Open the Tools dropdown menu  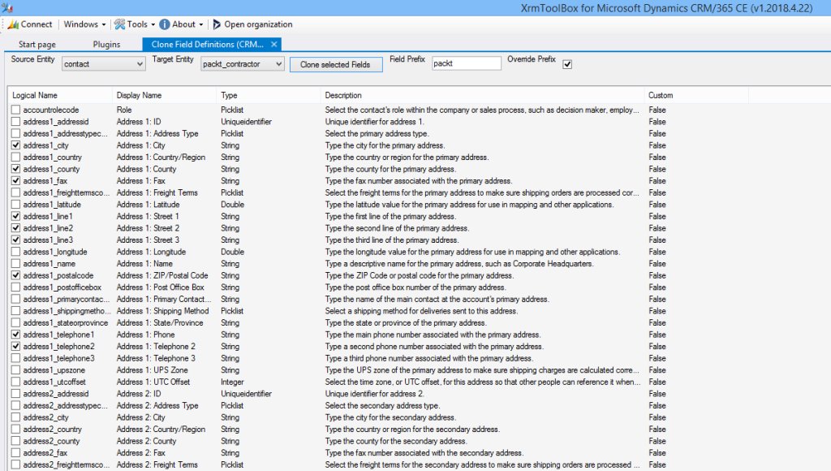point(135,24)
